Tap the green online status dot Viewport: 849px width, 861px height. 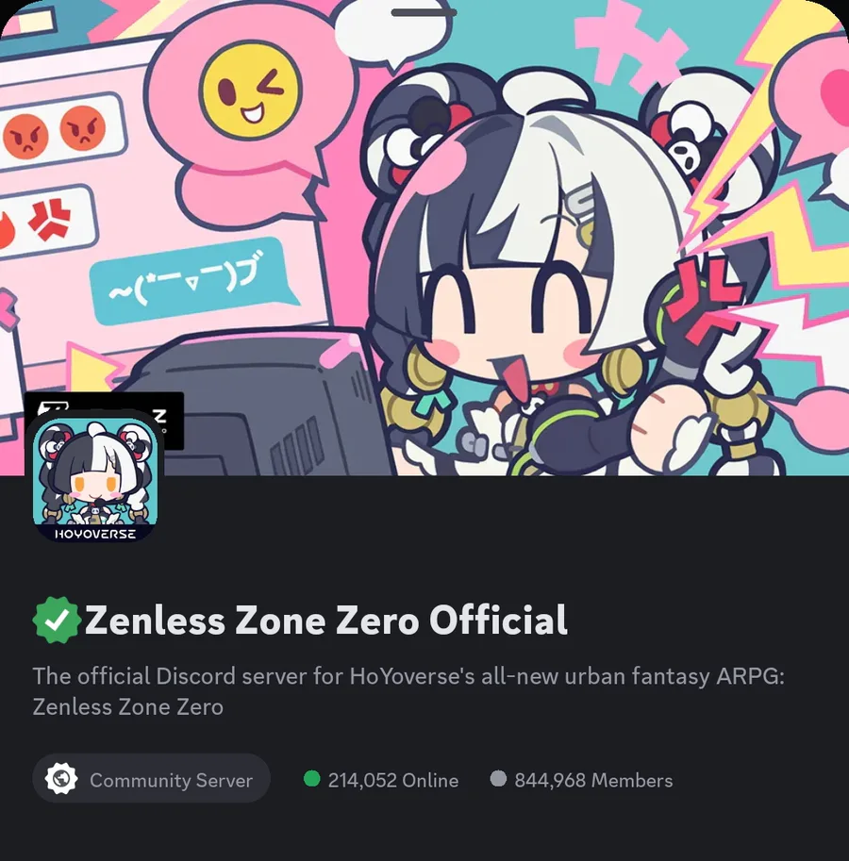(312, 779)
